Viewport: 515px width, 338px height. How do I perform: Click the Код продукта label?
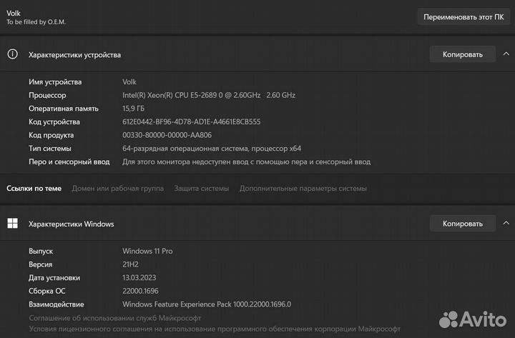[x=51, y=135]
